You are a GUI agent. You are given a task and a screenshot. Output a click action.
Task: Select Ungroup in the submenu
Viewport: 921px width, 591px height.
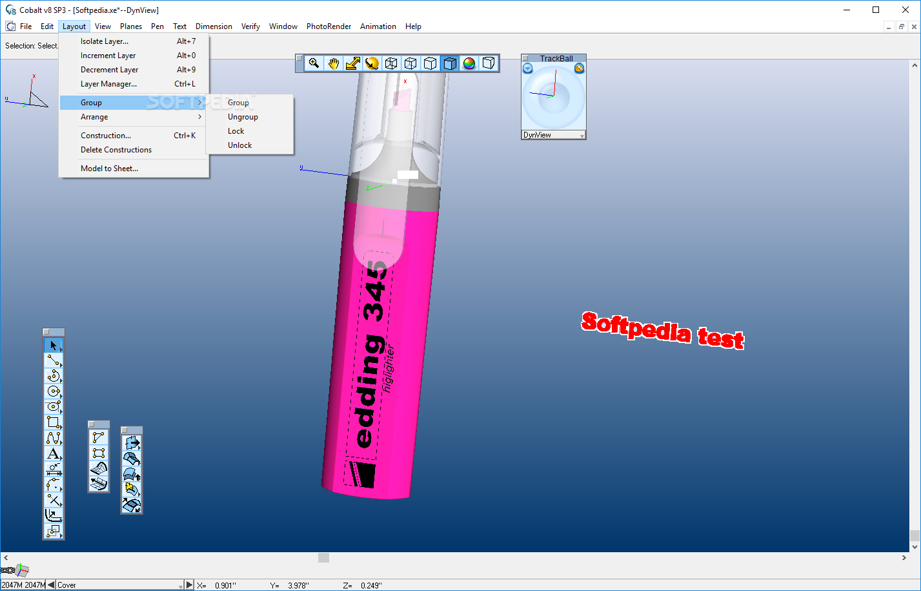click(250, 117)
